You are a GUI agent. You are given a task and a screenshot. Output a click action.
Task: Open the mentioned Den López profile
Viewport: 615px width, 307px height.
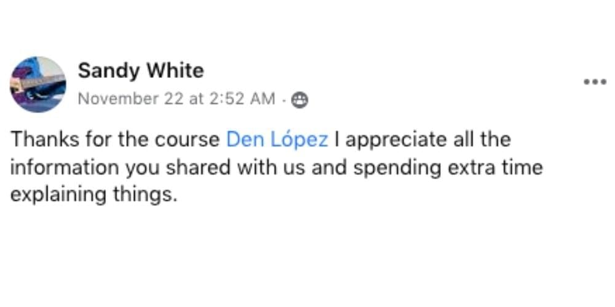(x=277, y=139)
